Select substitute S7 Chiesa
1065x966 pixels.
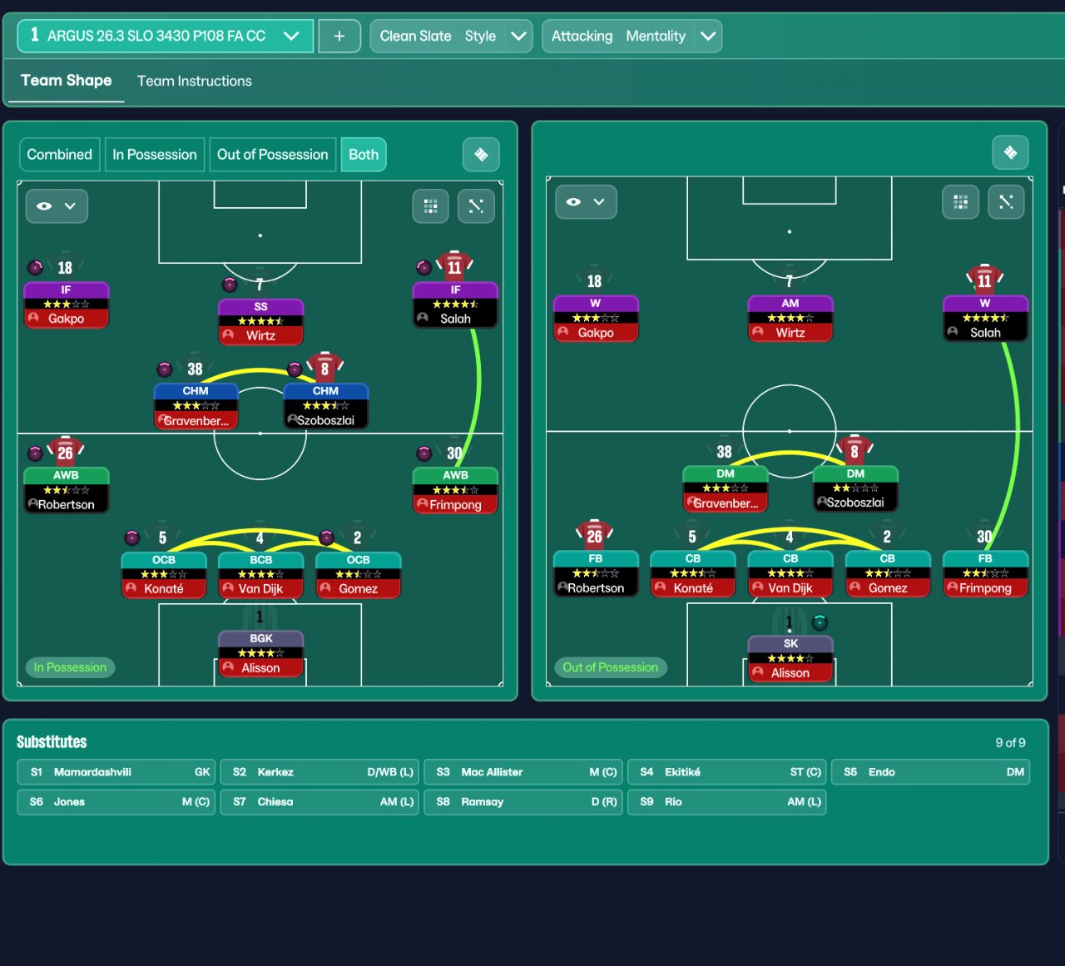[320, 802]
